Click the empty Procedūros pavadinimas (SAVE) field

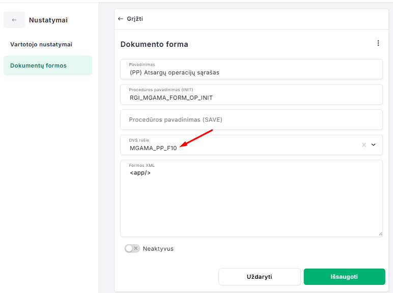251,120
